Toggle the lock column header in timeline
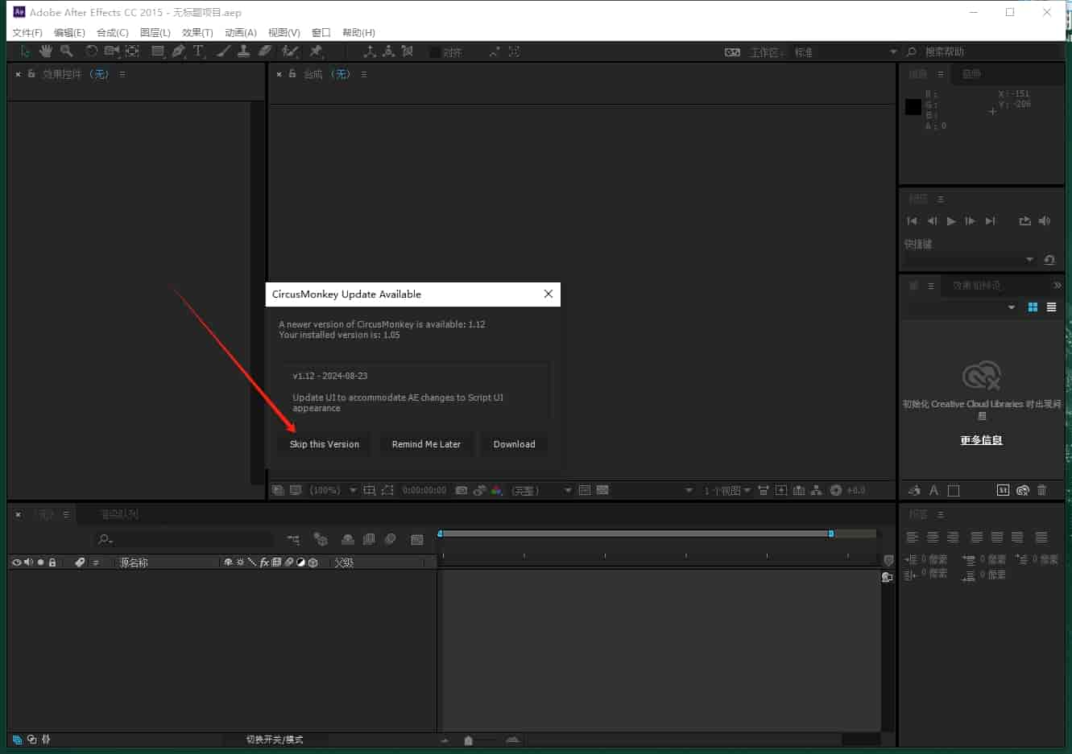 point(52,562)
